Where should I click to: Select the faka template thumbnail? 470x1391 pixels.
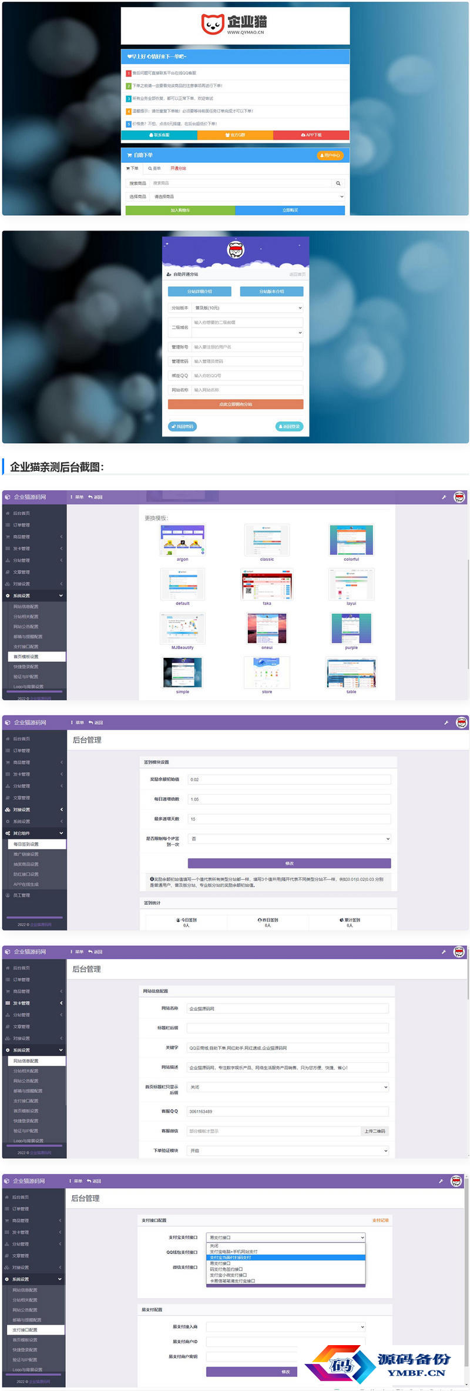point(267,584)
